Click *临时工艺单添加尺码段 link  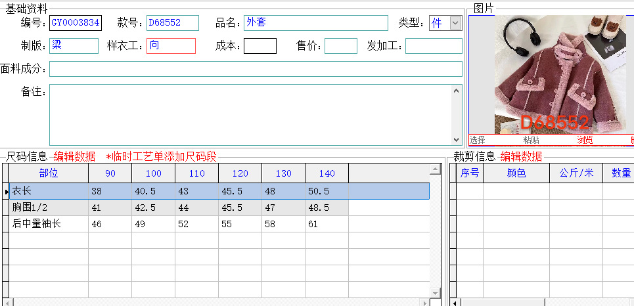click(162, 156)
